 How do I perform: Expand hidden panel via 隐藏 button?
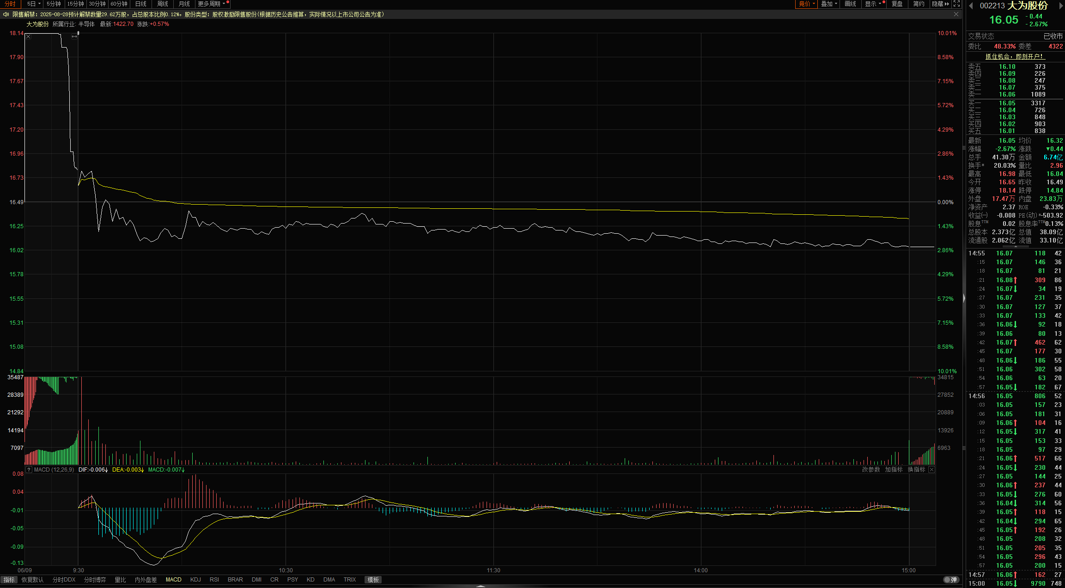coord(940,4)
